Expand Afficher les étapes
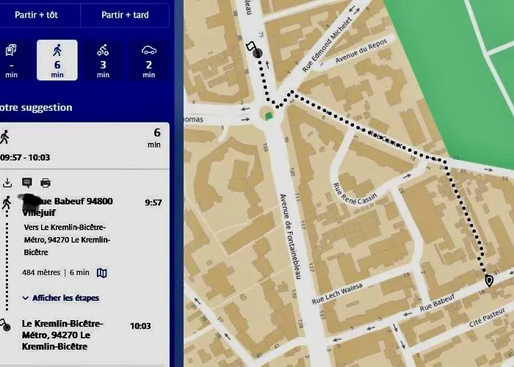The width and height of the screenshot is (514, 367). point(61,298)
